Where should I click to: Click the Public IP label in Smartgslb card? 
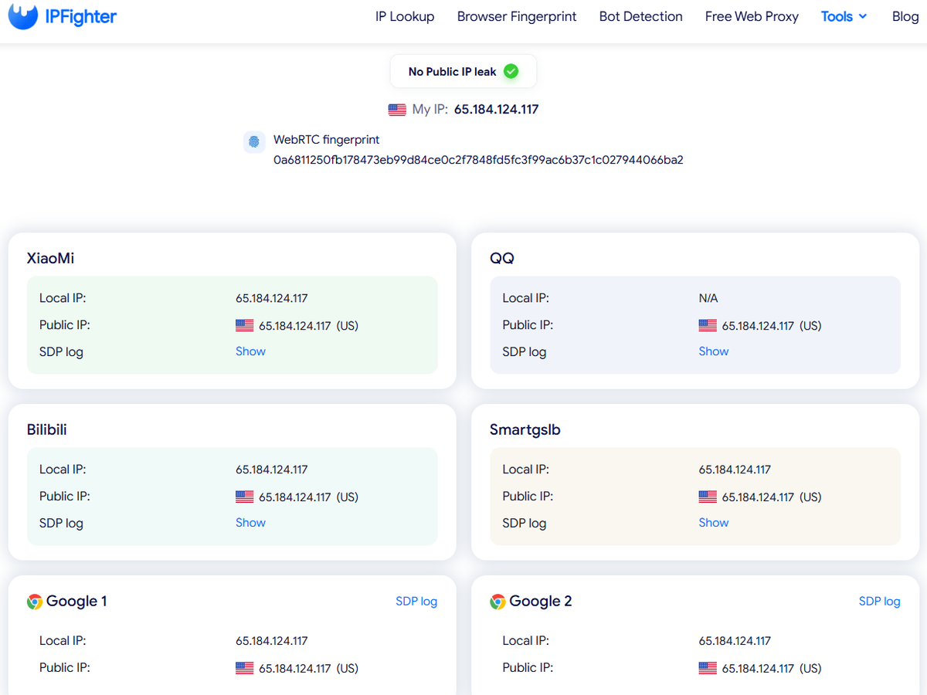click(528, 497)
